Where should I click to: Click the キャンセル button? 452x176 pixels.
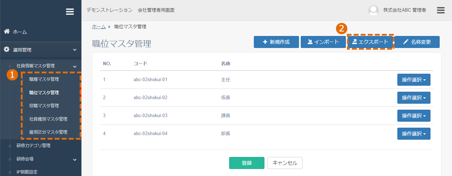(x=285, y=163)
